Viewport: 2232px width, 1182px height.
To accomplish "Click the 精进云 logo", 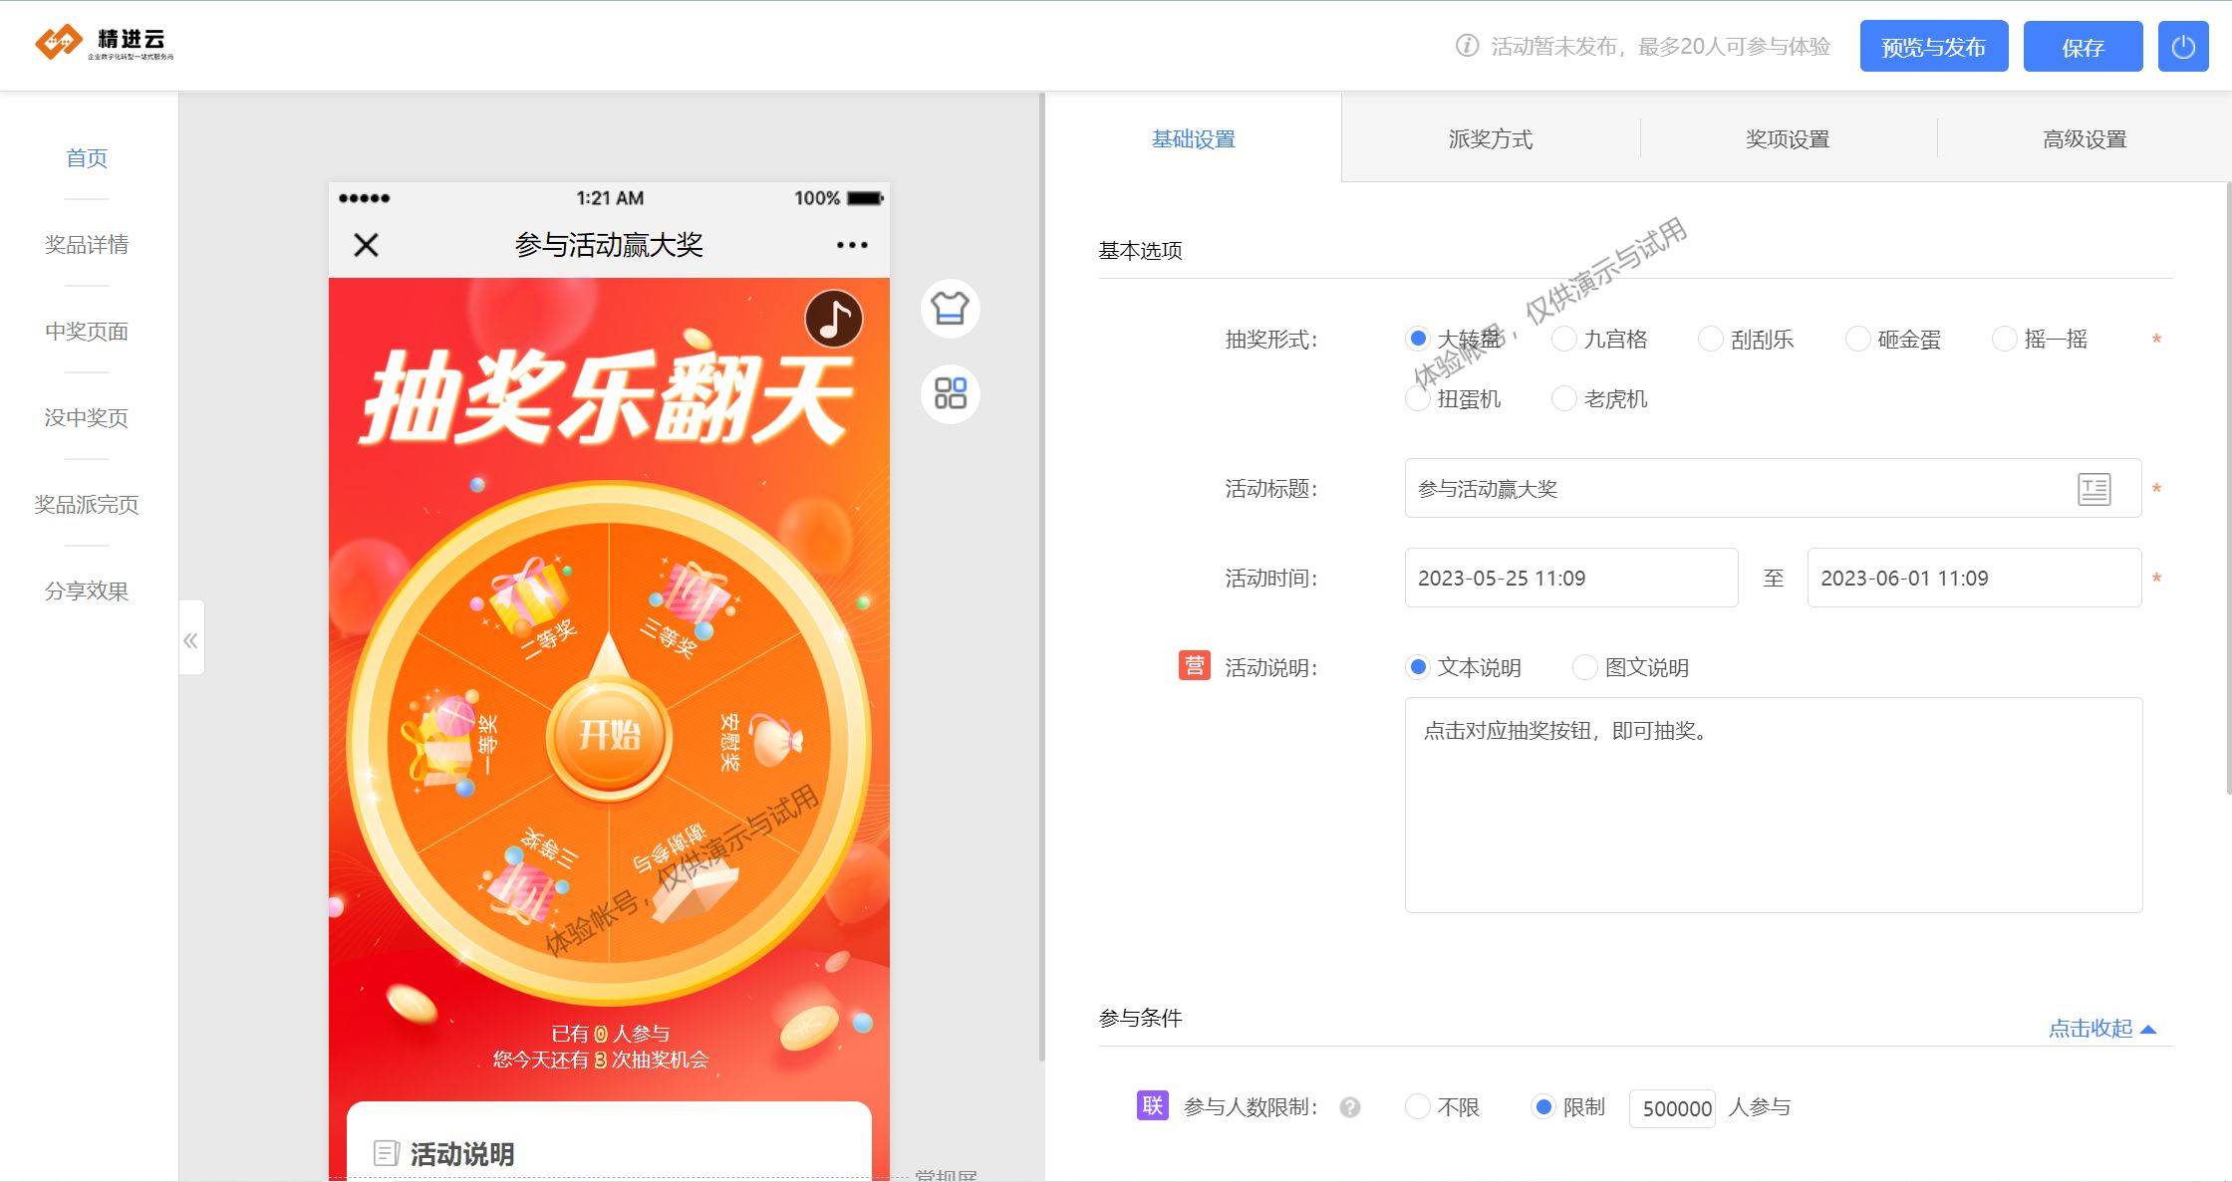I will [104, 43].
